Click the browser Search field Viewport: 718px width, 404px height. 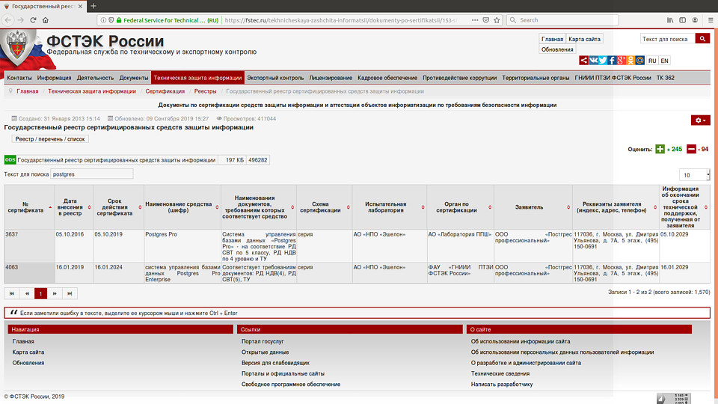click(562, 20)
